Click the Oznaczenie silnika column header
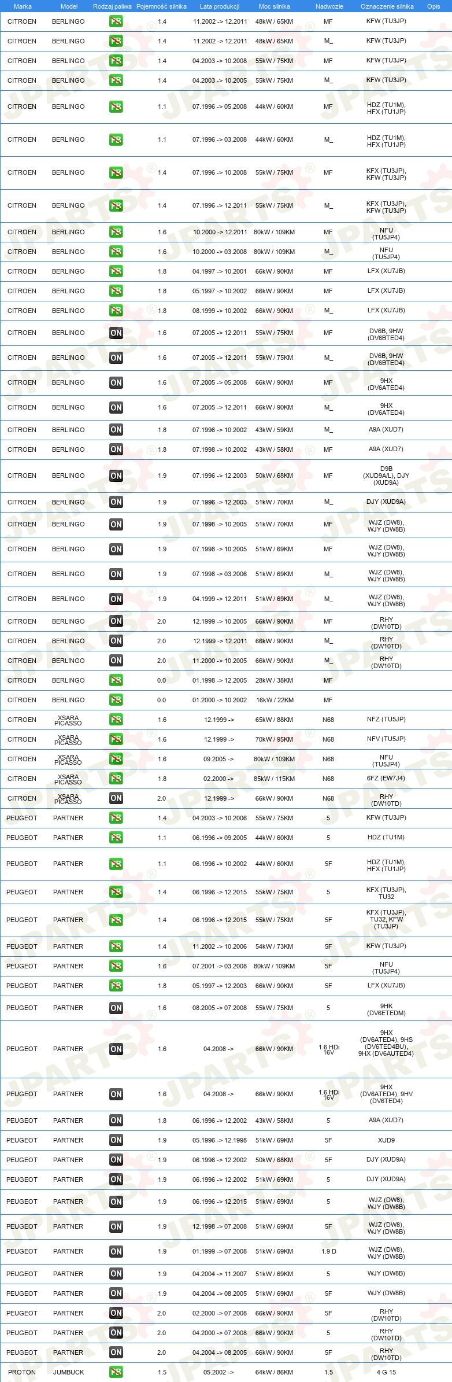This screenshot has width=452, height=1382. (387, 6)
